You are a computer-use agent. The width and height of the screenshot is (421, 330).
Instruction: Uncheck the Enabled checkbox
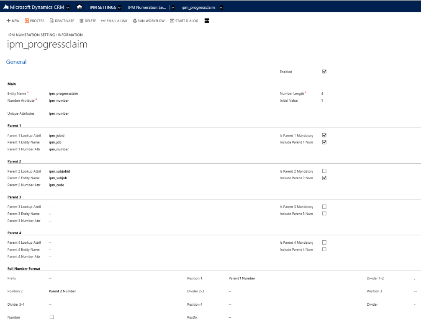[x=324, y=72]
